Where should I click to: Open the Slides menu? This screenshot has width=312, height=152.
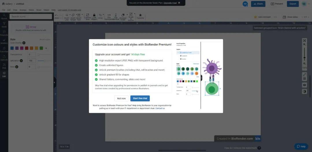(x=31, y=10)
